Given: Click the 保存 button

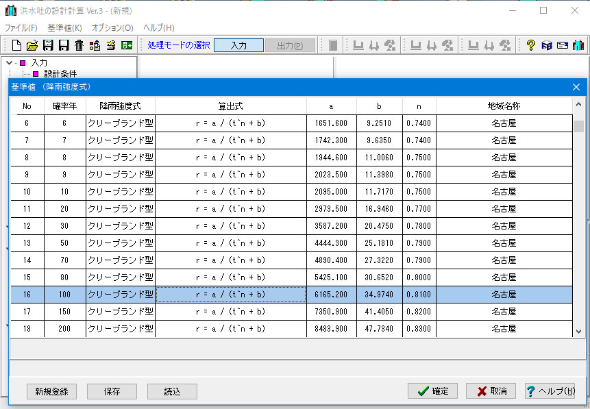Looking at the screenshot, I should 112,391.
